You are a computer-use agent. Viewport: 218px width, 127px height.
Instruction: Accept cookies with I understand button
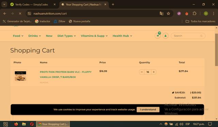(x=148, y=109)
